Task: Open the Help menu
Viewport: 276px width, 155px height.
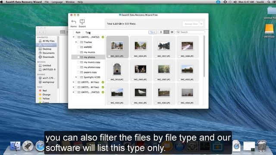Action: click(x=80, y=2)
